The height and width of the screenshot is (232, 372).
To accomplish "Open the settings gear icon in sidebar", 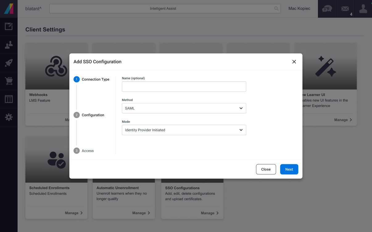I will coord(9,117).
